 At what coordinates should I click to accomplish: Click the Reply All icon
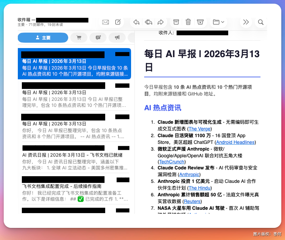pos(148,22)
